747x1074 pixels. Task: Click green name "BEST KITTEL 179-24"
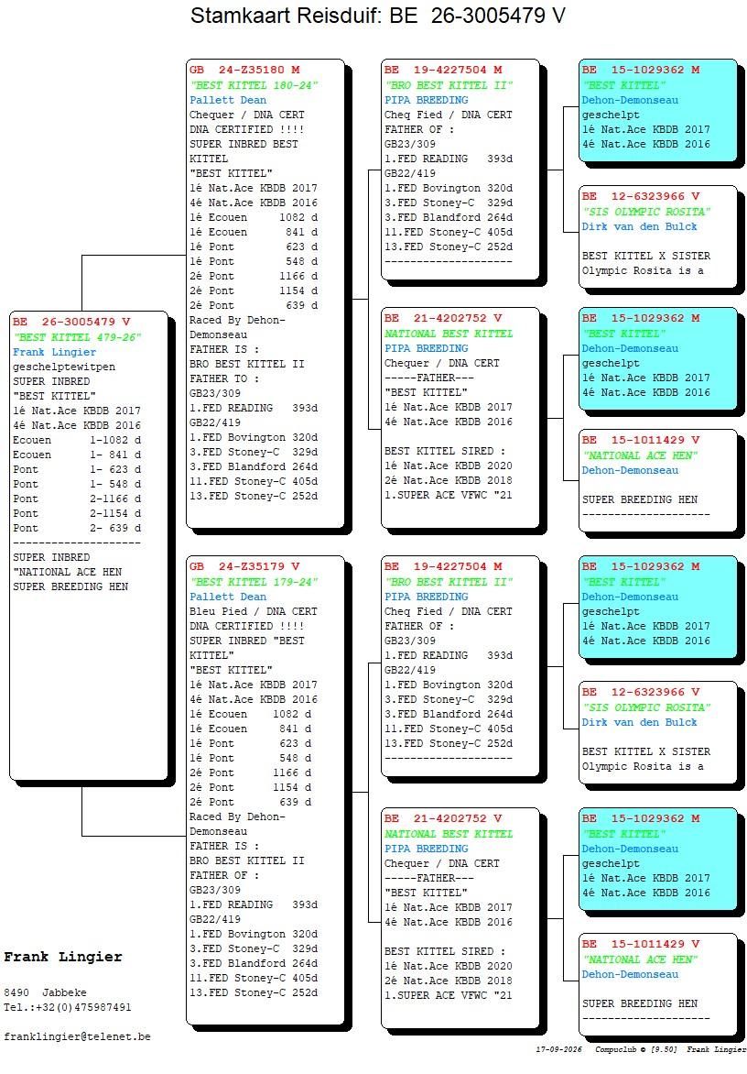tap(254, 582)
